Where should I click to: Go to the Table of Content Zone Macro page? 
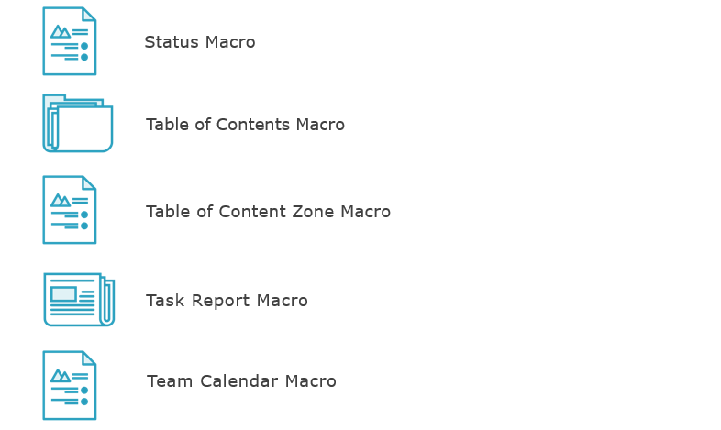[x=268, y=211]
